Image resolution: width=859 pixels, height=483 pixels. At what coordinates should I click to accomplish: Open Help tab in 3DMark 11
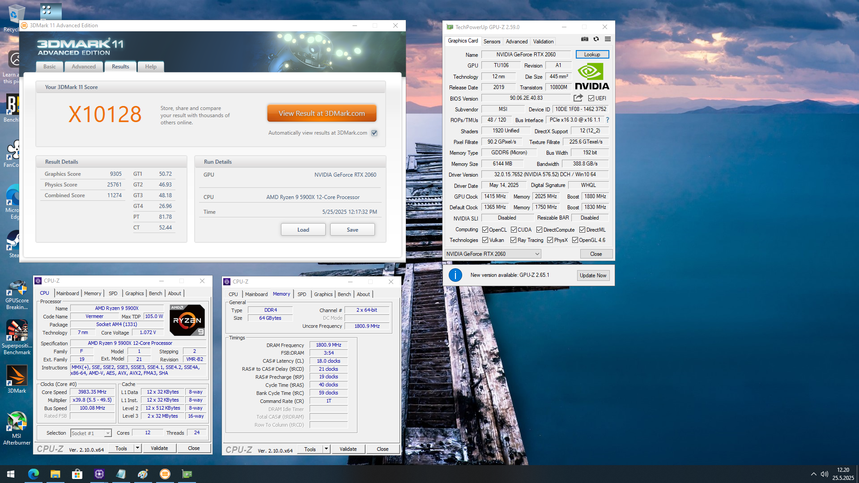[151, 67]
